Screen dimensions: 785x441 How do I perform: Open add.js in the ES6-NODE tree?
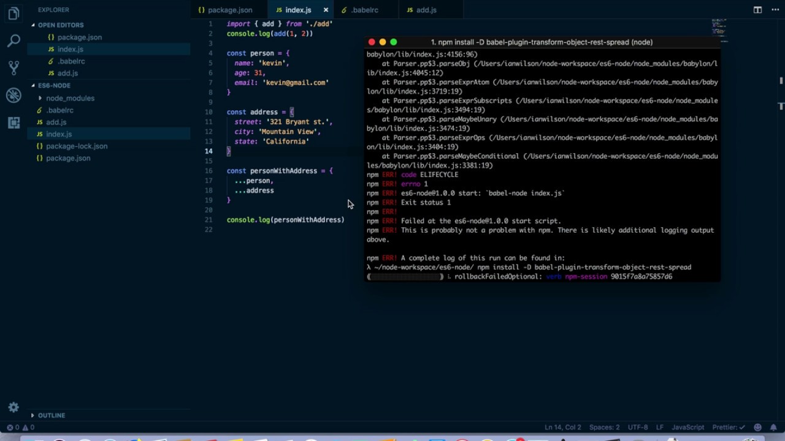click(x=56, y=122)
